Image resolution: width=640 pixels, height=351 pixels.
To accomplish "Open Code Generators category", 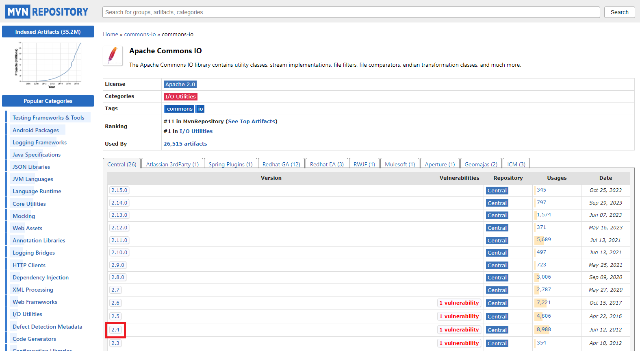I will (x=34, y=339).
